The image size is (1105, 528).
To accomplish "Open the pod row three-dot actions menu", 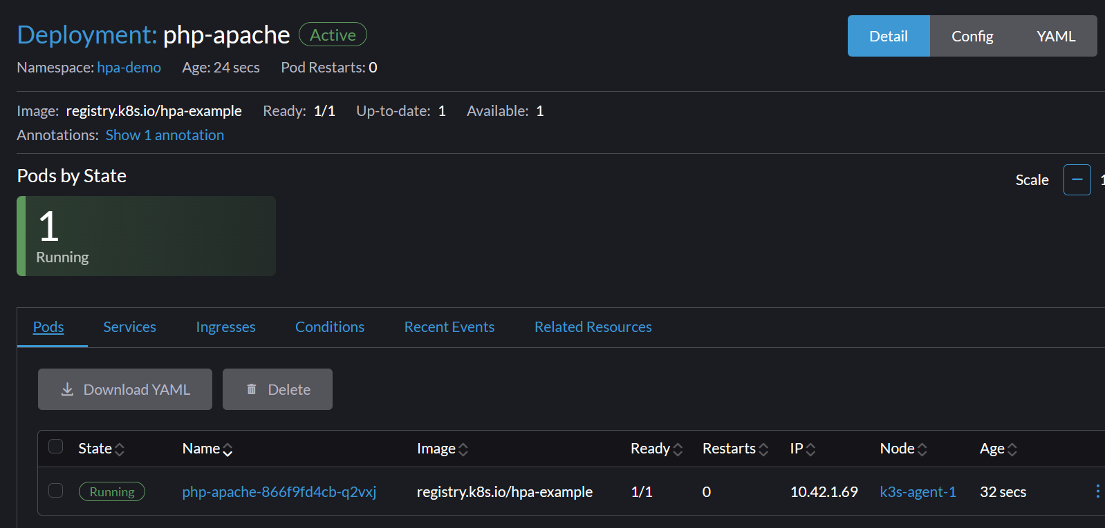I will pos(1097,491).
